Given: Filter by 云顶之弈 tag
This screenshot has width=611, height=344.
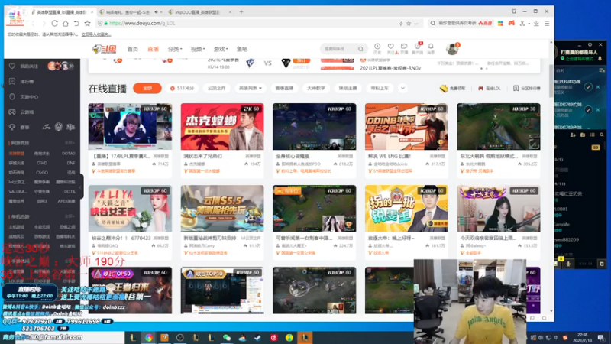Looking at the screenshot, I should (x=216, y=89).
